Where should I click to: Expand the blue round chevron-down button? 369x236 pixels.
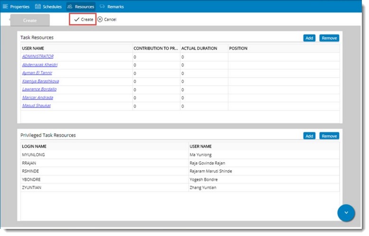click(x=346, y=213)
